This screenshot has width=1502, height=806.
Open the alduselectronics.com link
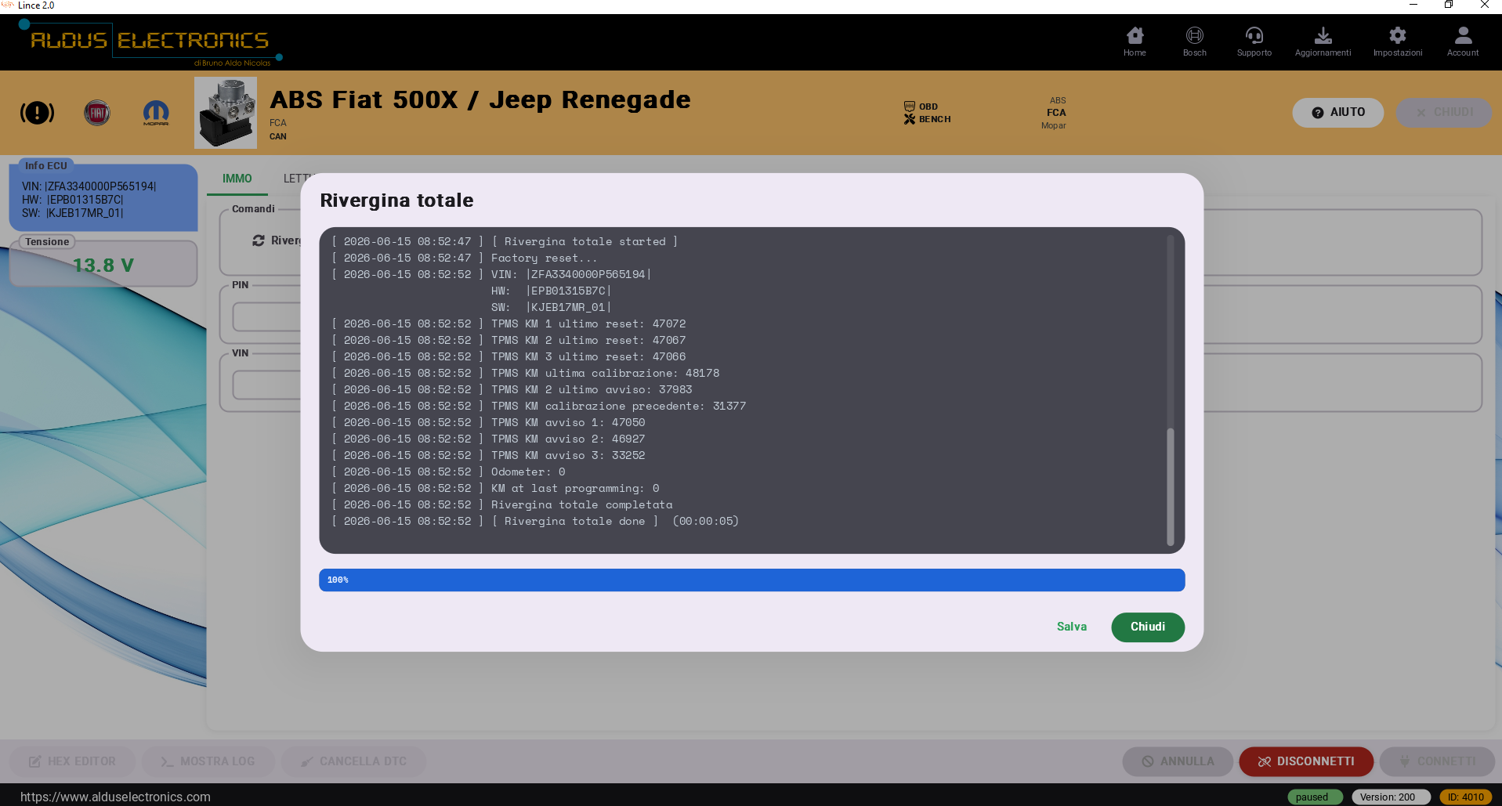pyautogui.click(x=115, y=797)
